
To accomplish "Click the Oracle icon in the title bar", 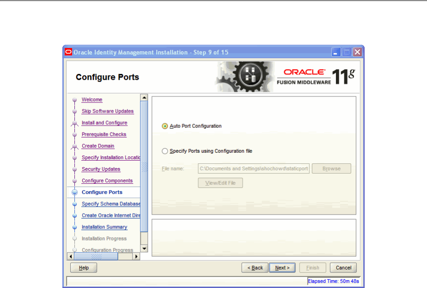I will (68, 52).
